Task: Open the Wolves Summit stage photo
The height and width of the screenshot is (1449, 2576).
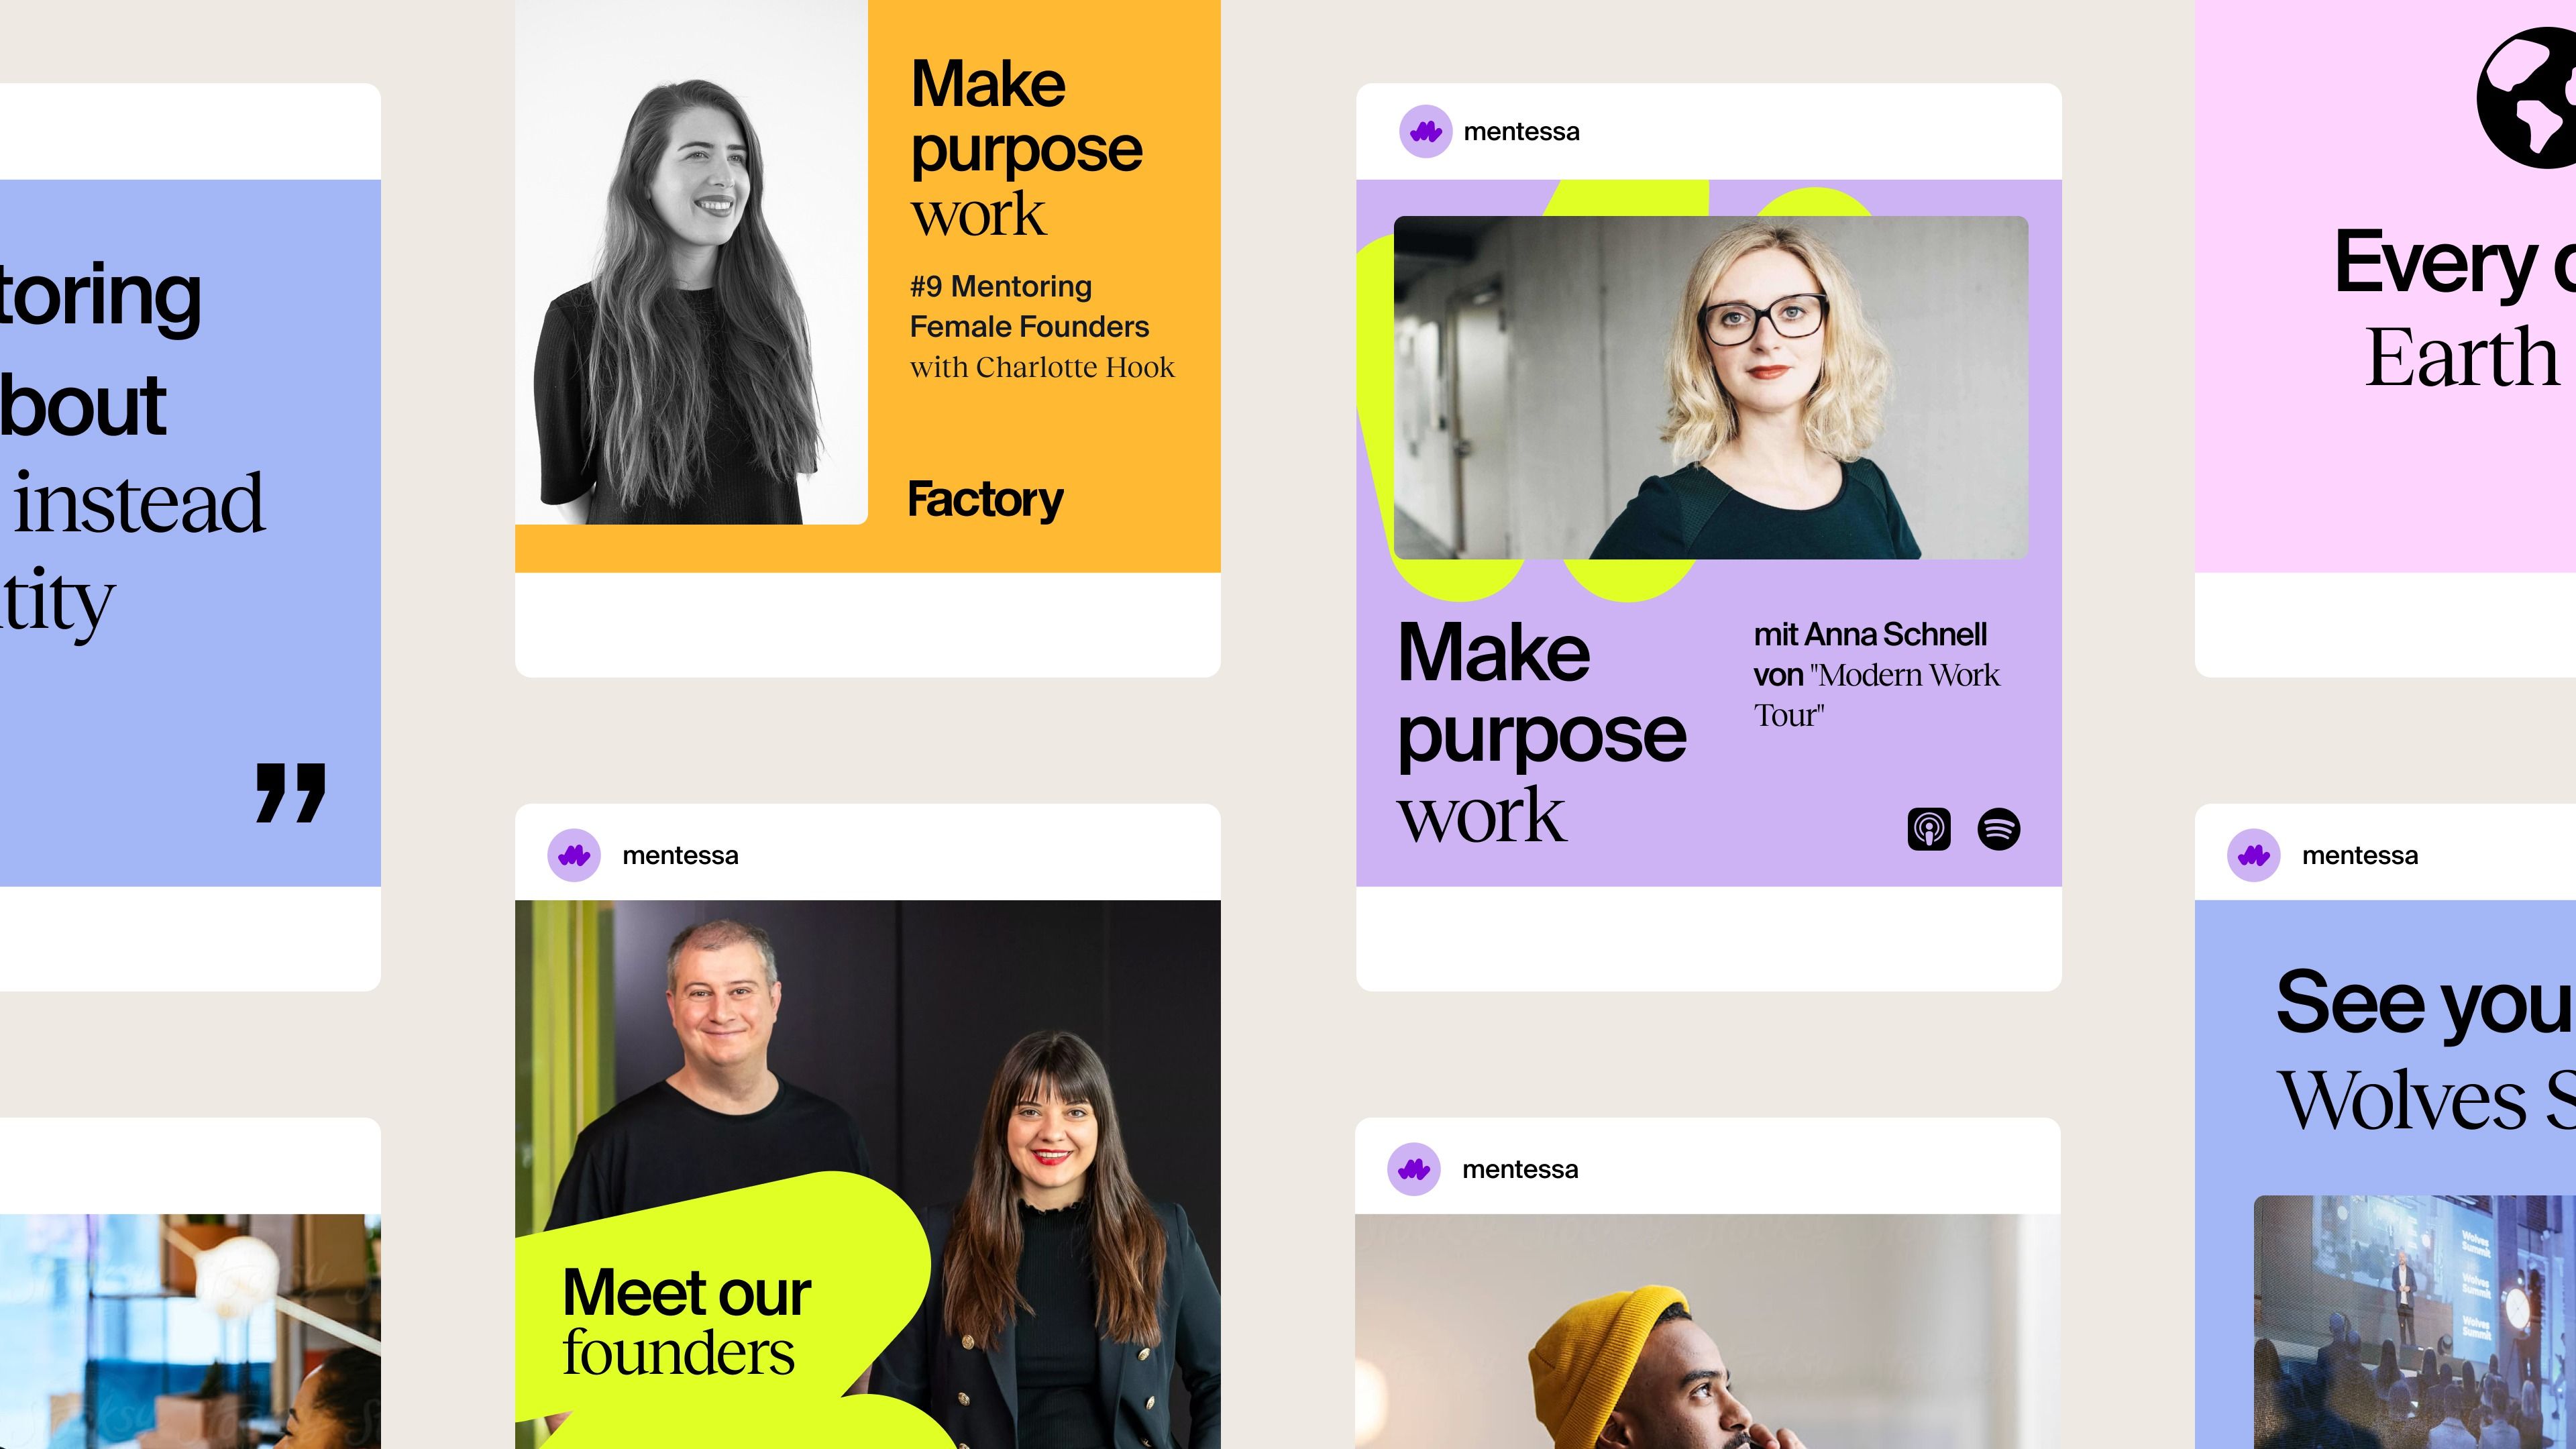Action: pyautogui.click(x=2415, y=1322)
